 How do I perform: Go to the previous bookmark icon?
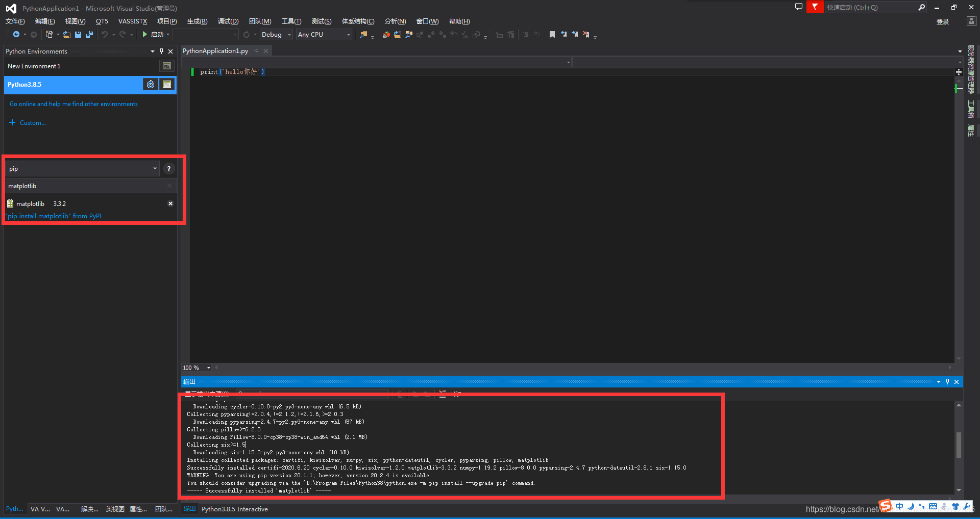point(563,35)
